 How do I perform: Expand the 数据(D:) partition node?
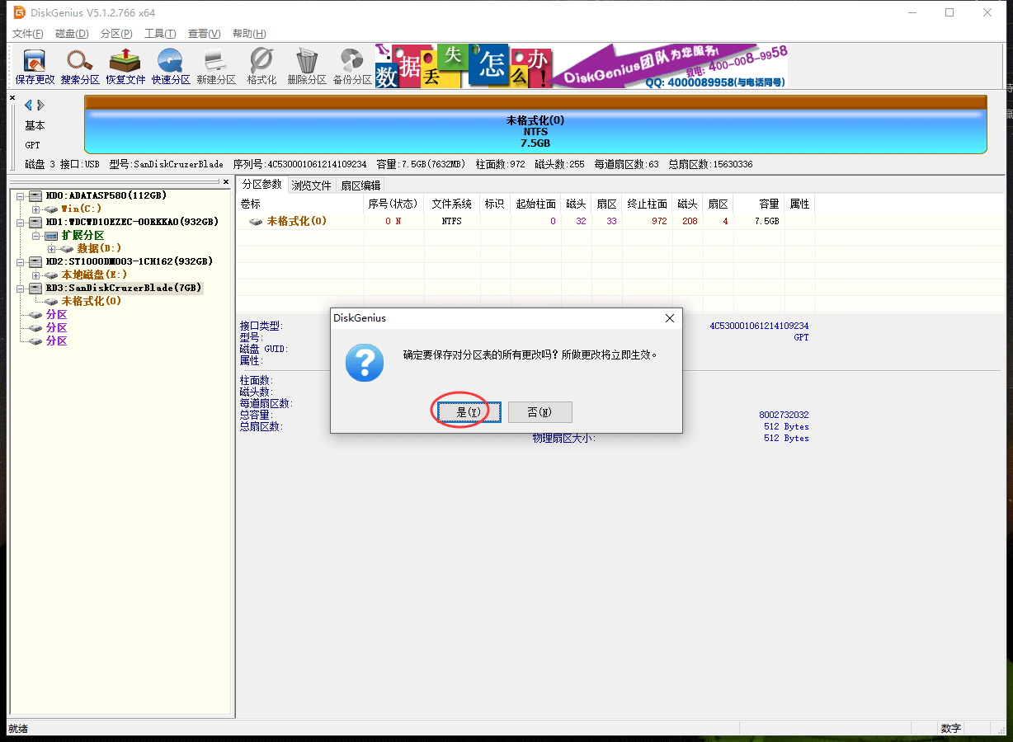(x=51, y=249)
